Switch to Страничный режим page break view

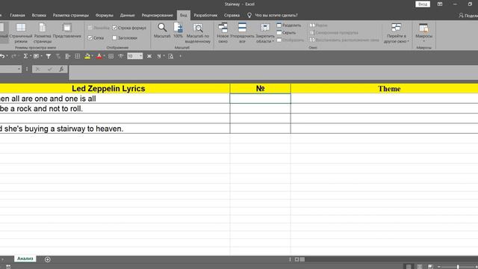point(21,33)
